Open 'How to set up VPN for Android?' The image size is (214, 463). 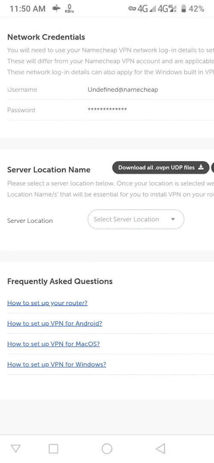[x=55, y=323]
